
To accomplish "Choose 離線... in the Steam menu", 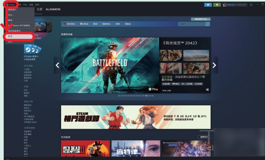I will 11,20.
